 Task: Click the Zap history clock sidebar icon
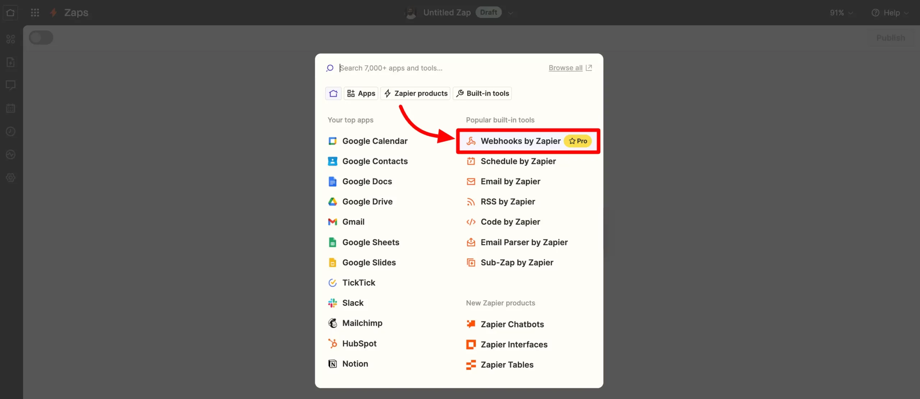(10, 132)
